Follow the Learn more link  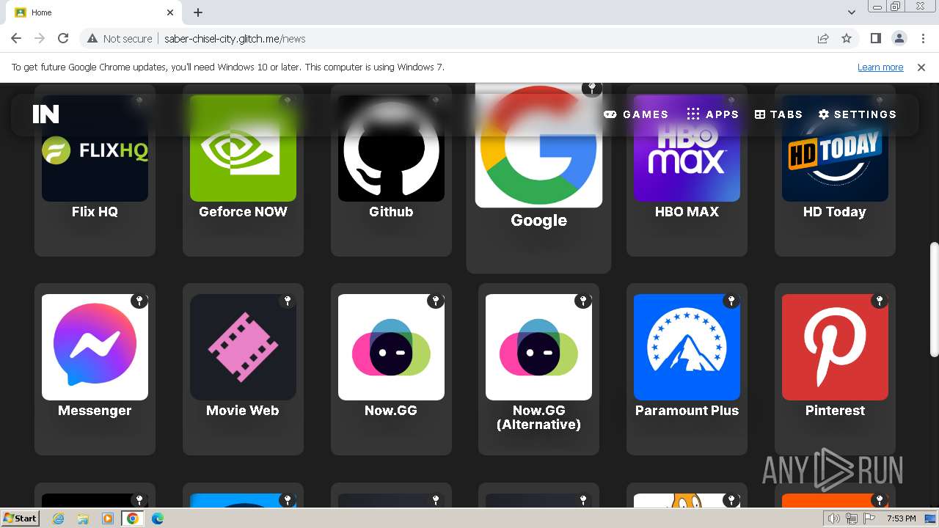(880, 67)
